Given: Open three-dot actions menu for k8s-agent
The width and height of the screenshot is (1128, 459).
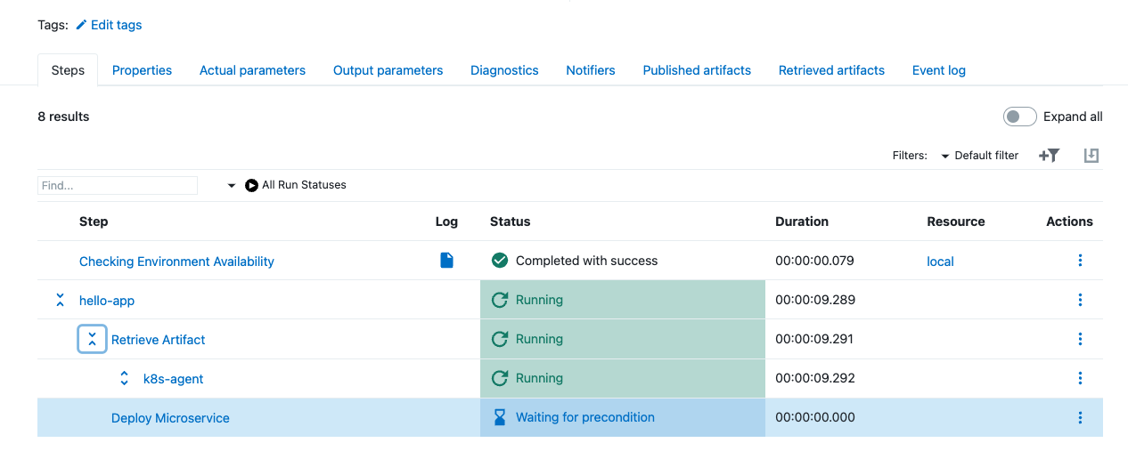Looking at the screenshot, I should 1080,378.
